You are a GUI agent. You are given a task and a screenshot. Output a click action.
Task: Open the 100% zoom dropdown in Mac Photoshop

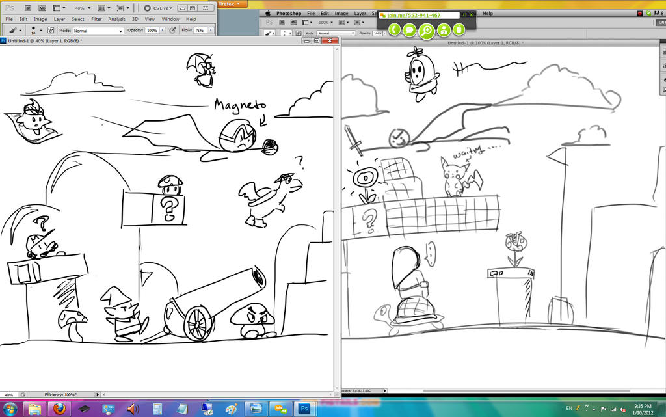pyautogui.click(x=325, y=22)
